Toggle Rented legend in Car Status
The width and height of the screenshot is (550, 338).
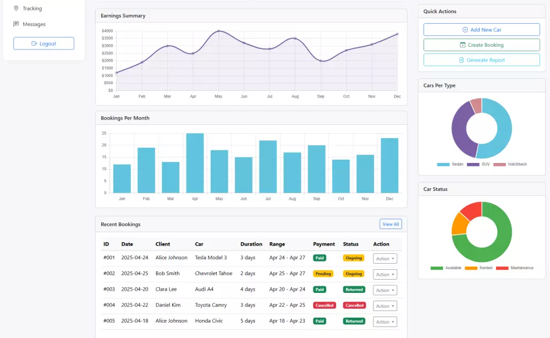479,268
